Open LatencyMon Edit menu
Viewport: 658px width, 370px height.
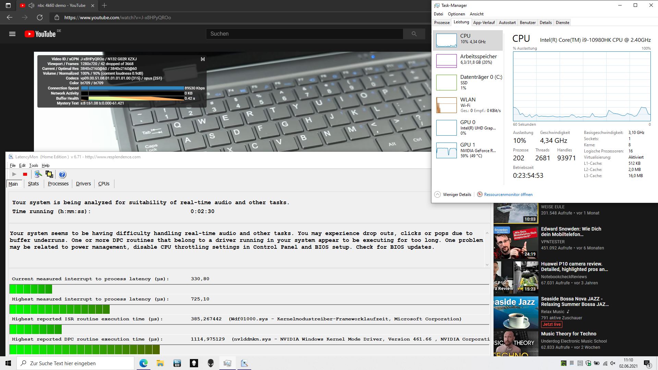(22, 165)
